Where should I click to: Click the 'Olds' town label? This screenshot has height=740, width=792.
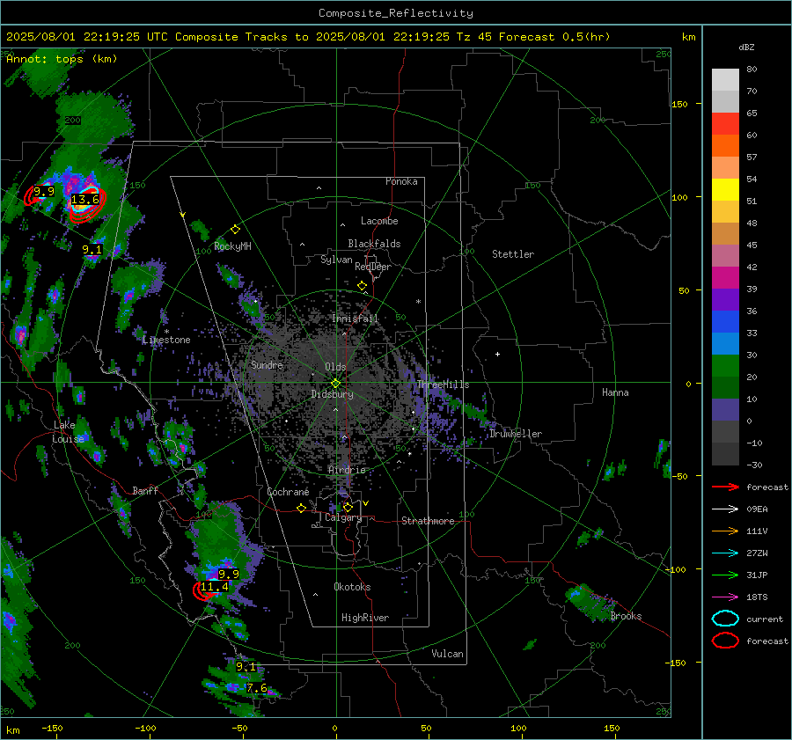335,367
